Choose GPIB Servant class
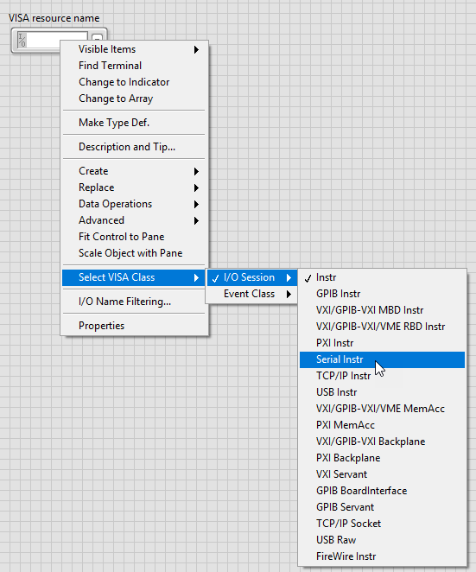The width and height of the screenshot is (476, 572). [x=382, y=507]
